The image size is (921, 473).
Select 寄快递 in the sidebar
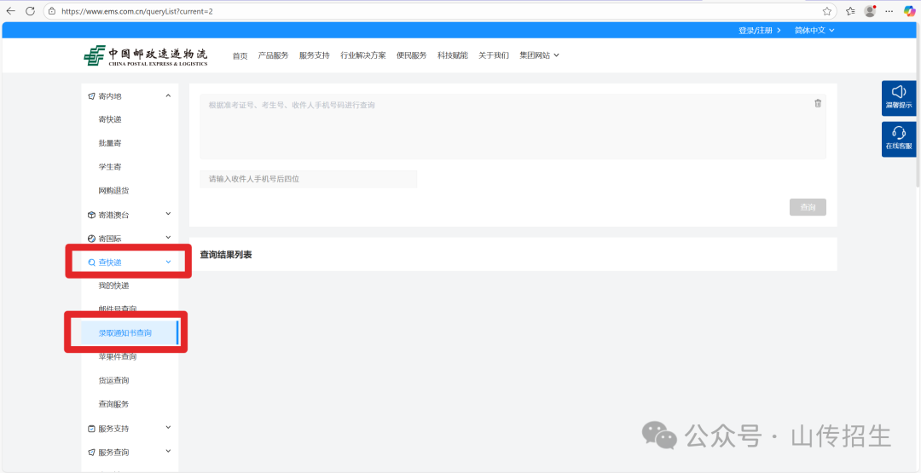[110, 119]
